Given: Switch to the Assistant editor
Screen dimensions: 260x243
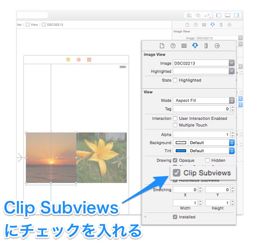Looking at the screenshot, I should tap(198, 15).
